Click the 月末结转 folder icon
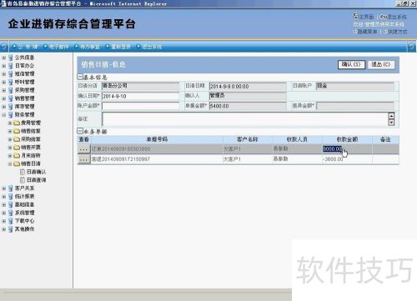This screenshot has height=301, width=417. (17, 156)
